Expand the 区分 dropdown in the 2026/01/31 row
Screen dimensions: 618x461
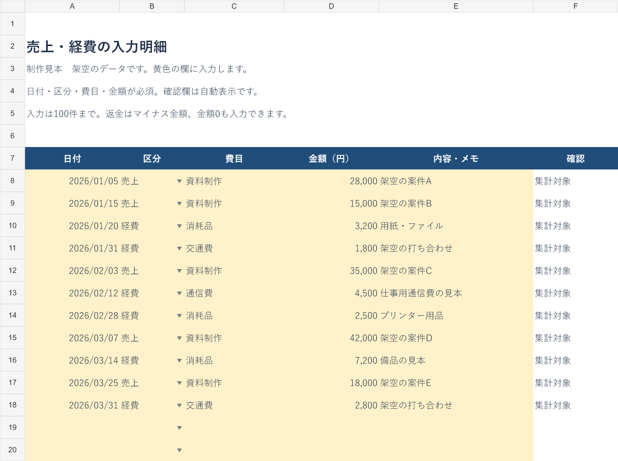(179, 248)
